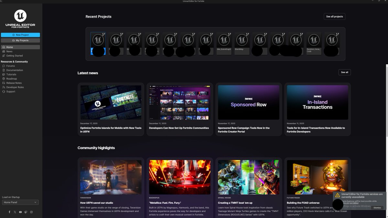Open the Sponsored Row news card
388x218 pixels.
point(249,109)
